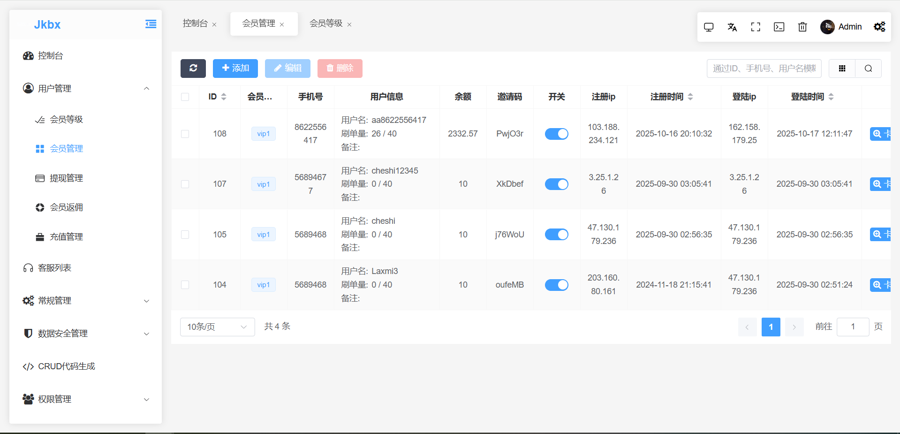This screenshot has height=434, width=900.
Task: Open the language translation icon
Action: pos(732,27)
